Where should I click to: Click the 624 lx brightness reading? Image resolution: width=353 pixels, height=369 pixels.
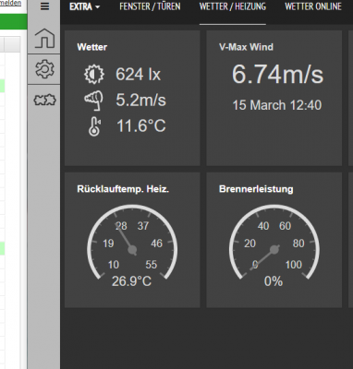(138, 74)
